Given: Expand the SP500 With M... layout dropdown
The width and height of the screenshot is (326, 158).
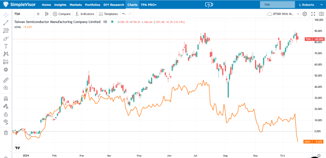Looking at the screenshot, I should [283, 14].
